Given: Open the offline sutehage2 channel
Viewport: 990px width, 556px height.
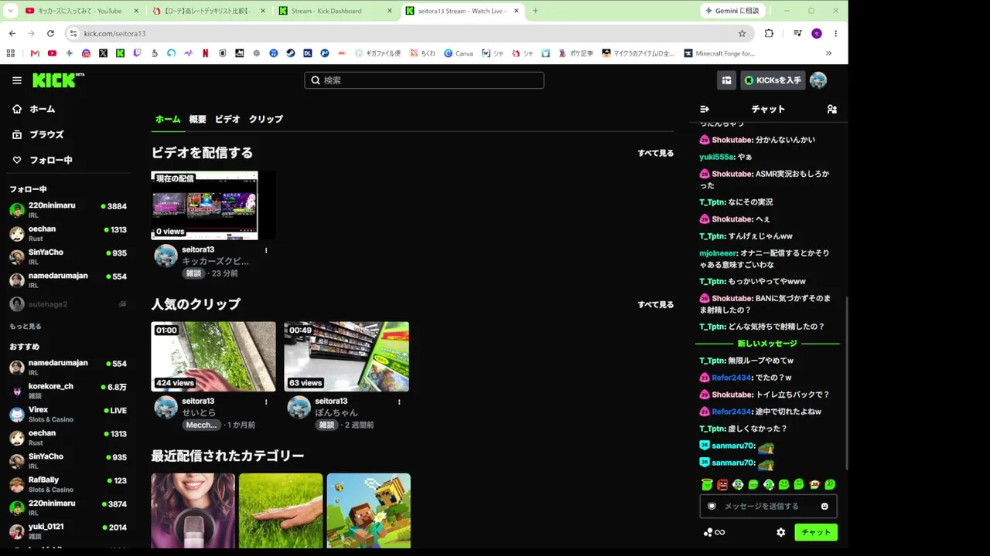Looking at the screenshot, I should point(68,304).
